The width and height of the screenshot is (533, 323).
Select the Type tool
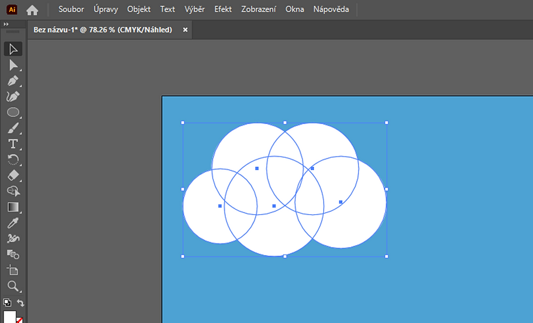tap(13, 144)
